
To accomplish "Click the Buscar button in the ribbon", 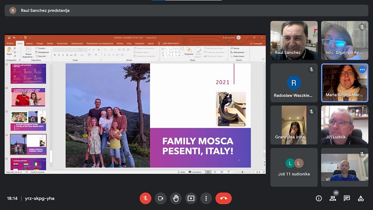I will point(235,48).
